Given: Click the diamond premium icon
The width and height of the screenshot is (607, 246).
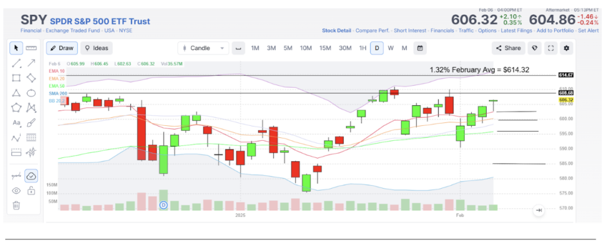Looking at the screenshot, I should click(536, 48).
